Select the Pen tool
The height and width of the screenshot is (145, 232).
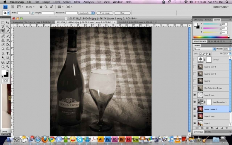pyautogui.click(x=3, y=53)
